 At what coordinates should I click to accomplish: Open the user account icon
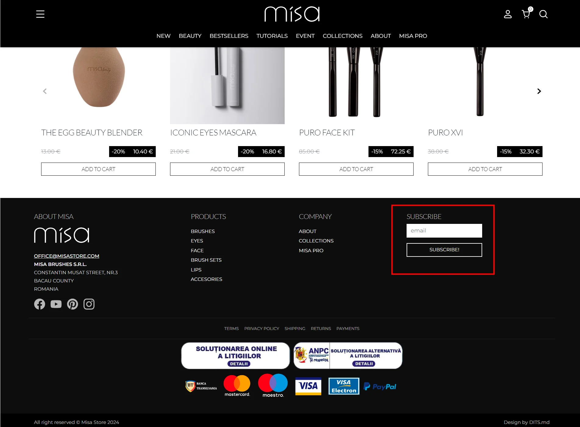click(x=508, y=14)
